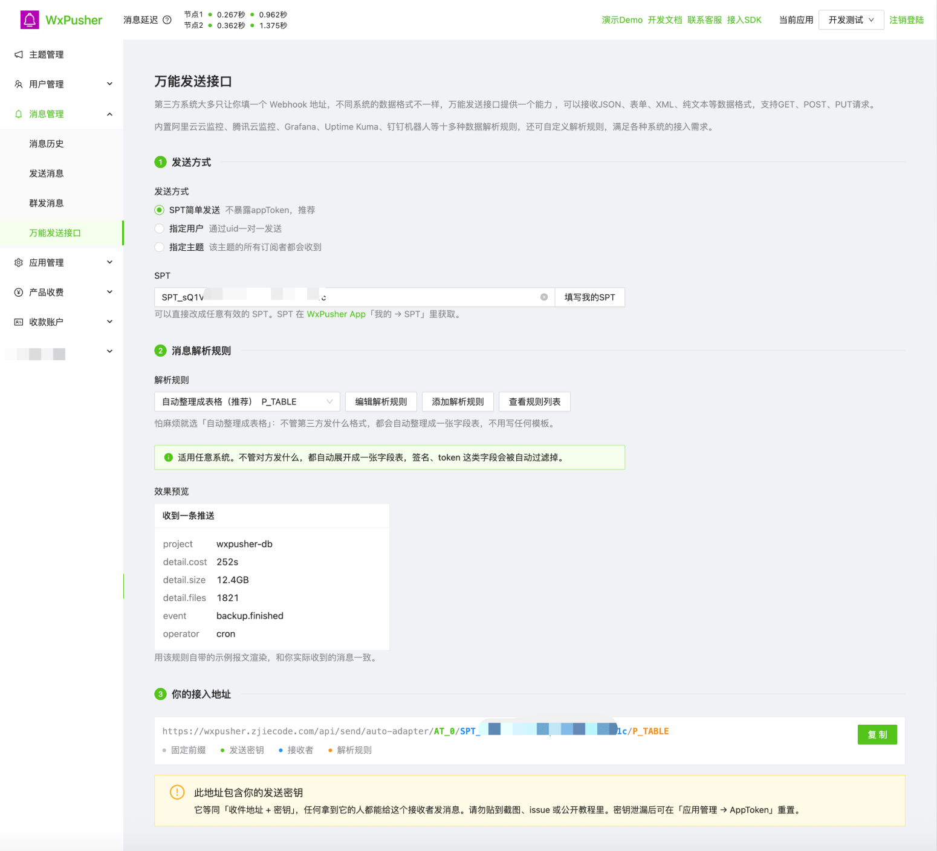The height and width of the screenshot is (851, 937).
Task: Select the 指定主题 radio option
Action: click(x=160, y=247)
